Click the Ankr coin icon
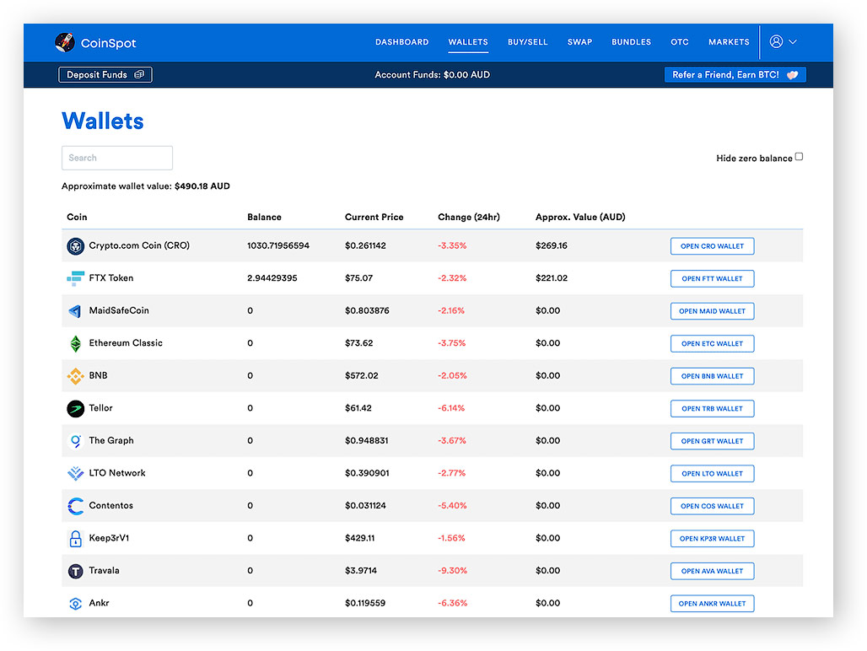 pyautogui.click(x=75, y=604)
